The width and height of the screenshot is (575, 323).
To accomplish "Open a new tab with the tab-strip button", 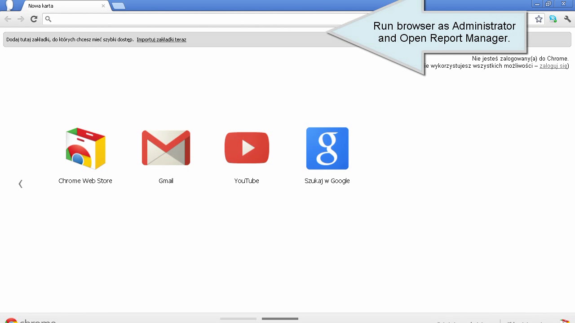I will pyautogui.click(x=119, y=6).
